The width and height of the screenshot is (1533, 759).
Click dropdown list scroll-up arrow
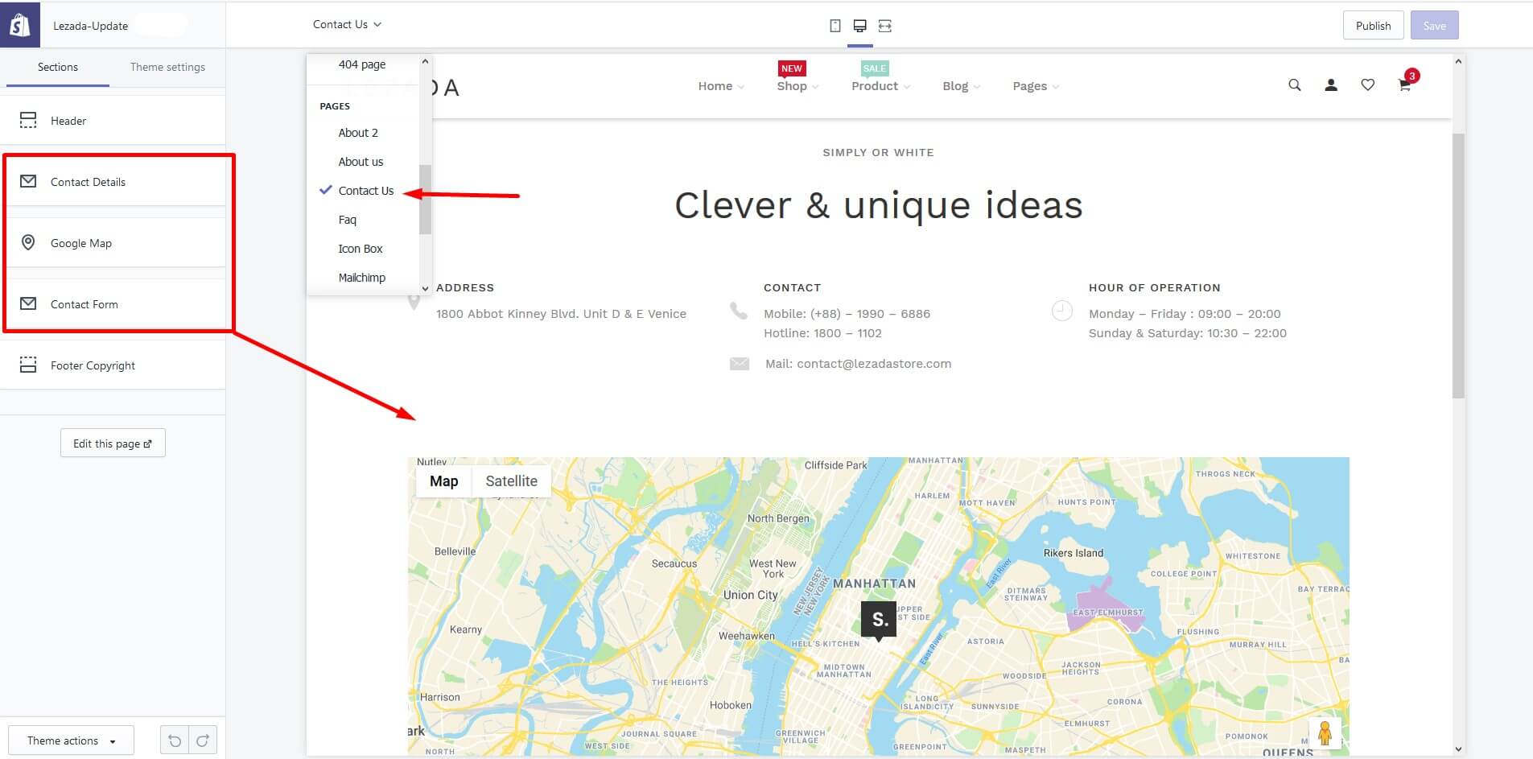pyautogui.click(x=426, y=61)
